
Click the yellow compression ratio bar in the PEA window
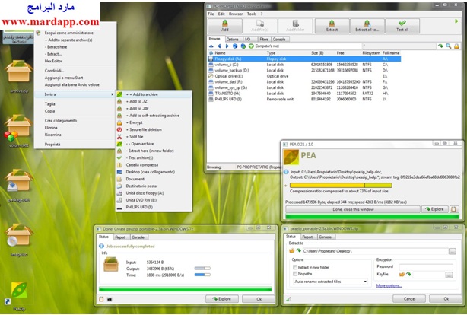pyautogui.click(x=341, y=186)
